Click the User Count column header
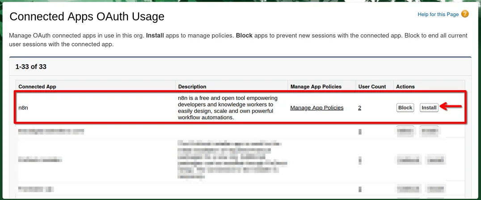The image size is (481, 200). click(372, 87)
